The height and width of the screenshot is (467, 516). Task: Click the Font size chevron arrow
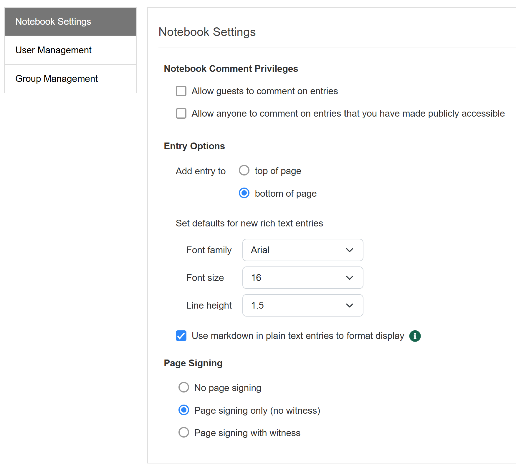pyautogui.click(x=349, y=278)
